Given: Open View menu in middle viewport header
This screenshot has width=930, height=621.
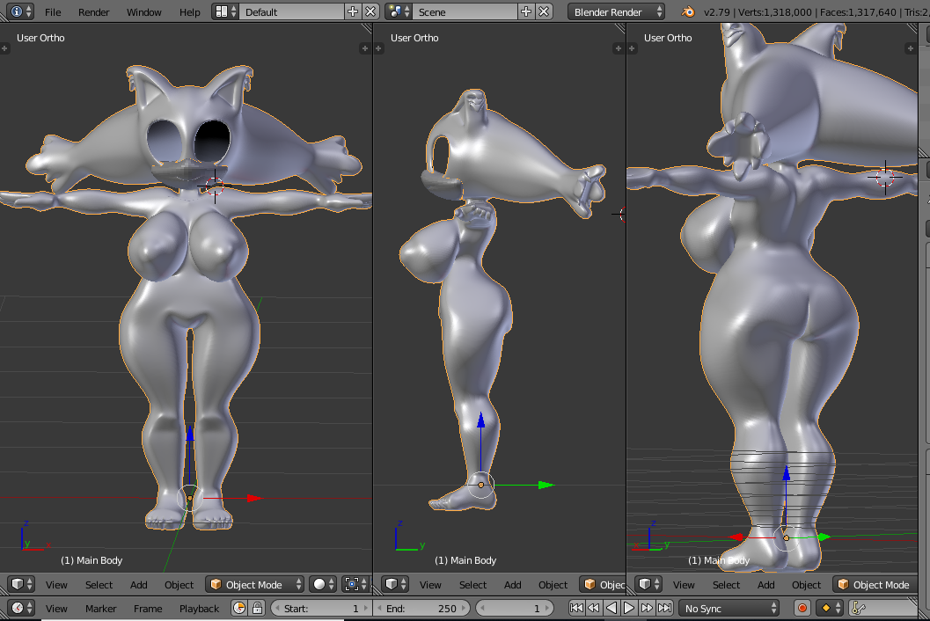Looking at the screenshot, I should pyautogui.click(x=430, y=584).
